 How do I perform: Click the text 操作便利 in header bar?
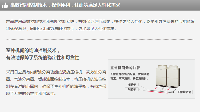point(61,5)
